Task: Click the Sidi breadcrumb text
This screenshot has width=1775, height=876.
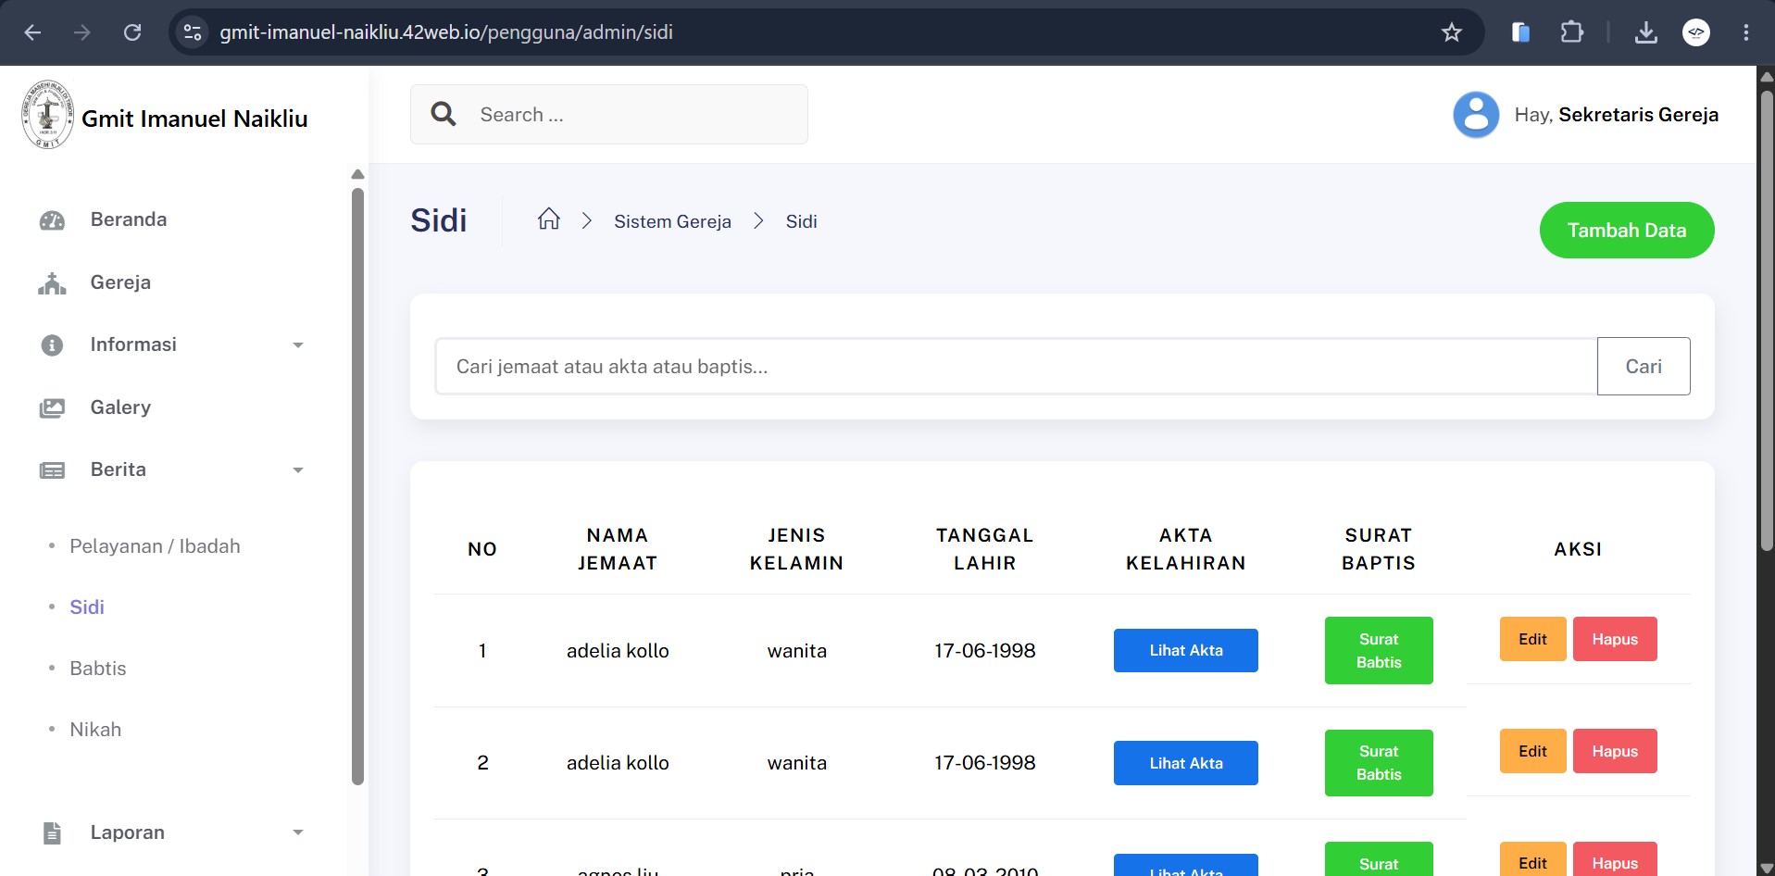Action: click(802, 221)
